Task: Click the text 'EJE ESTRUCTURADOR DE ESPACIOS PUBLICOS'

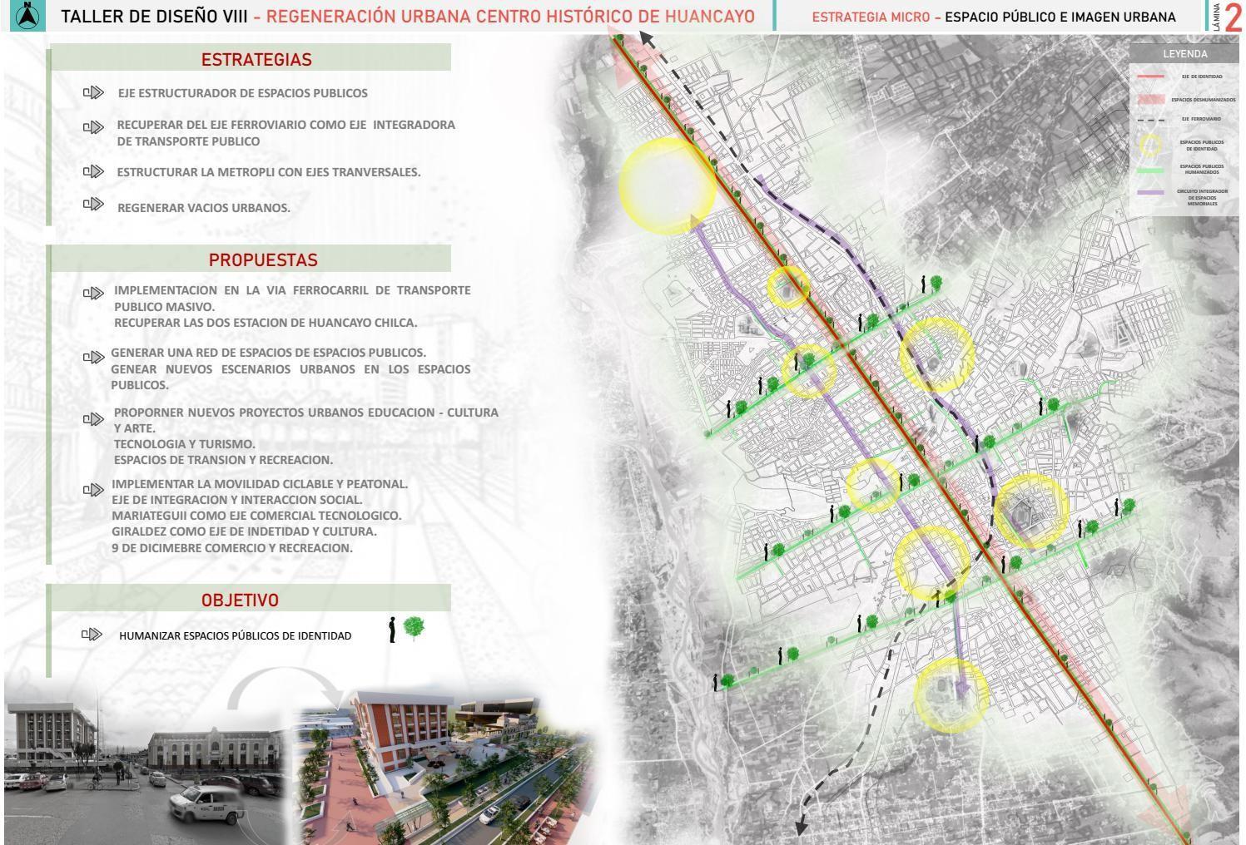Action: [x=242, y=93]
